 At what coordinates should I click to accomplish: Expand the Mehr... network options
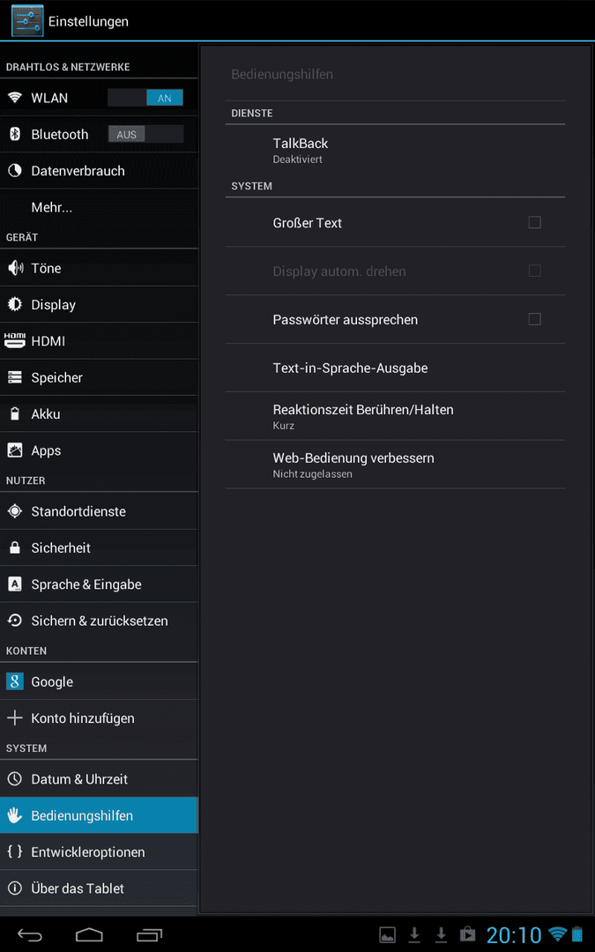click(x=99, y=208)
